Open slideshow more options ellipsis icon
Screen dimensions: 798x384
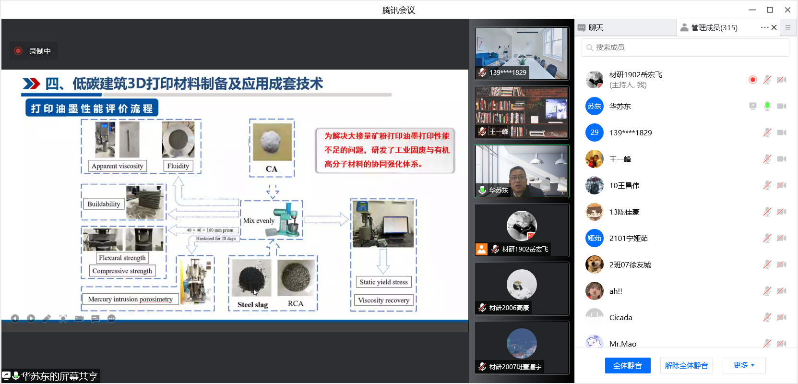pyautogui.click(x=111, y=318)
